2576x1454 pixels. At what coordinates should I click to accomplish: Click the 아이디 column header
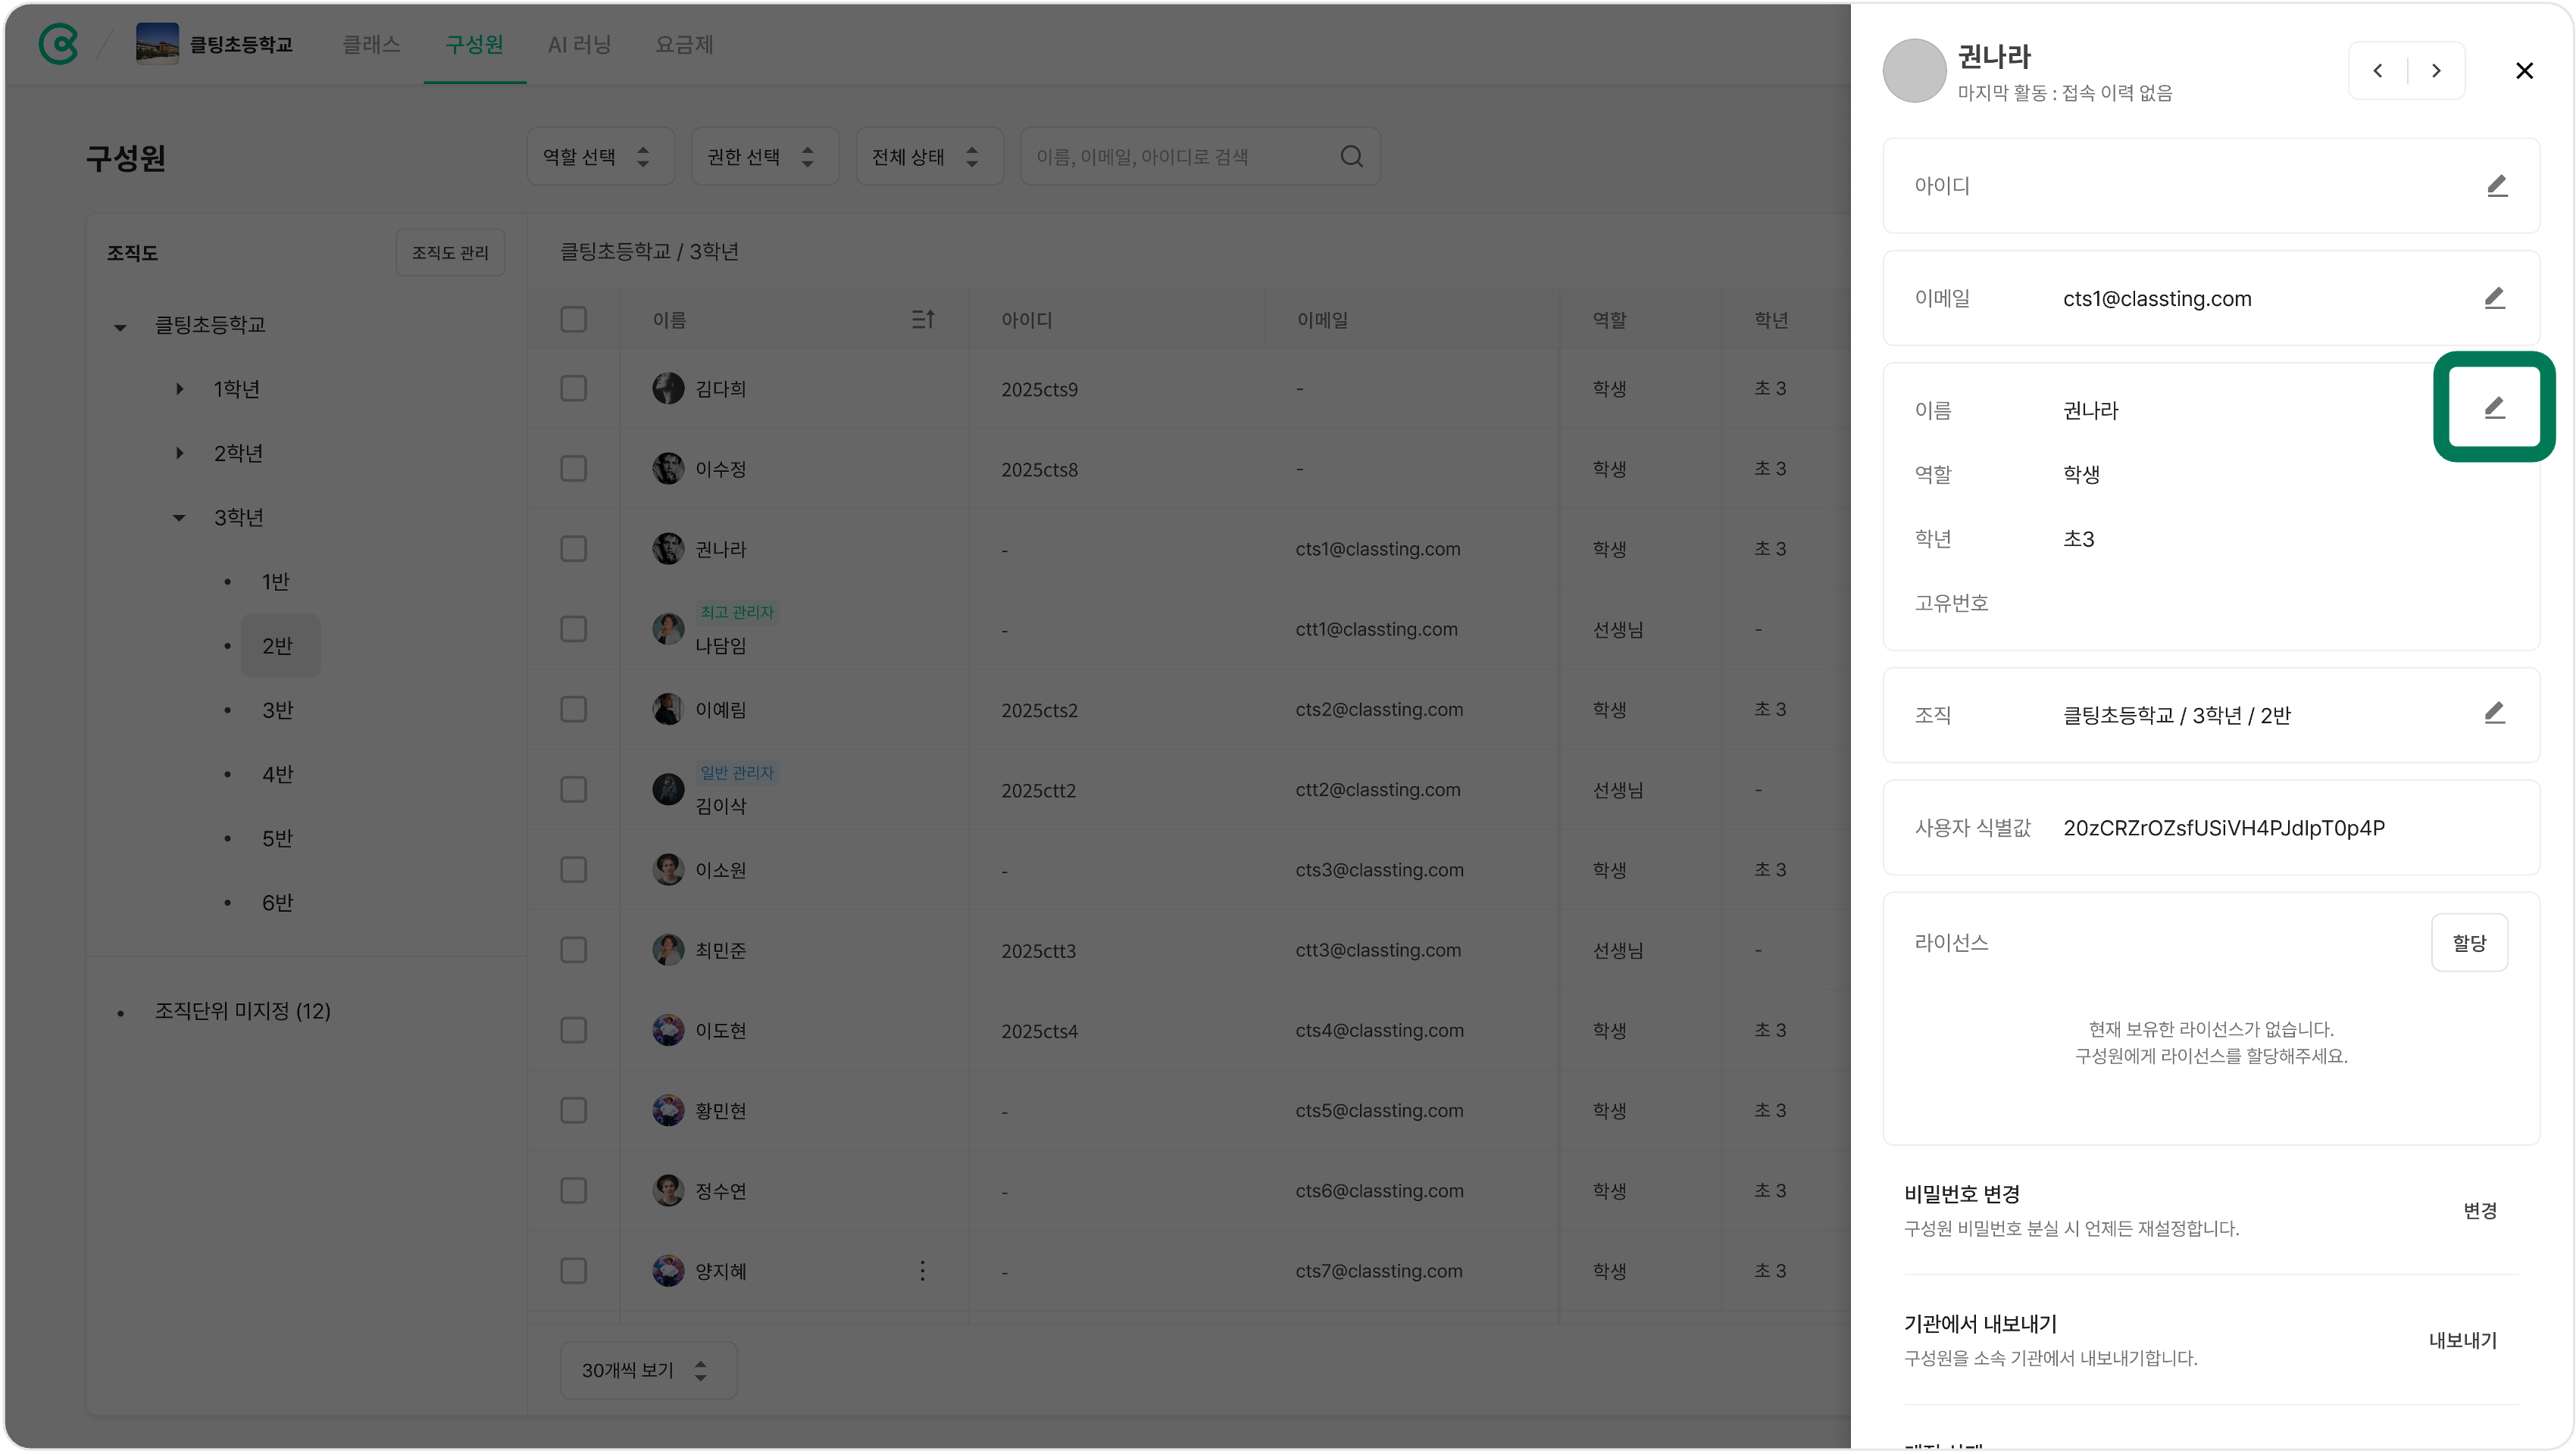(x=1027, y=320)
